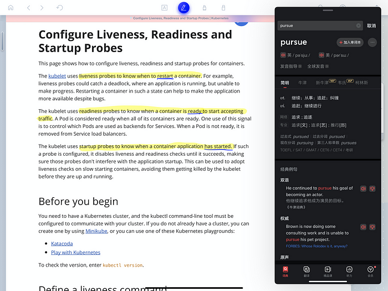This screenshot has height=291, width=388.
Task: Record yourself reading the Oxford example sentence
Action: (x=372, y=188)
